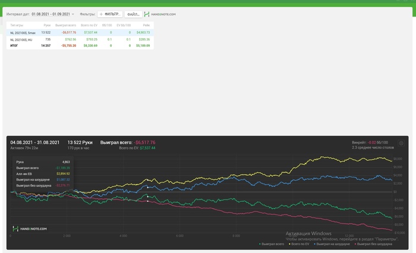
Task: Sort table by Всего по EV column header
Action: [89, 25]
